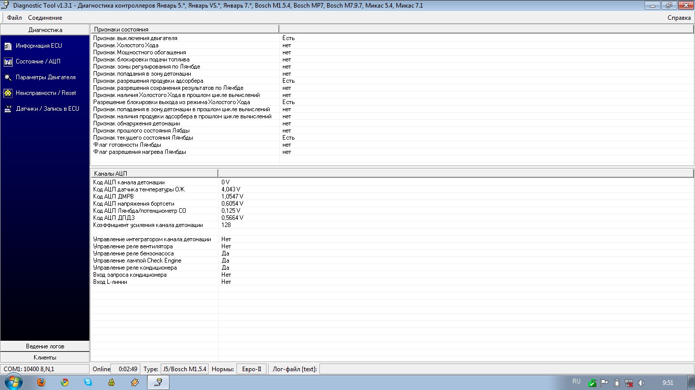This screenshot has height=390, width=695.
Task: Select row Код АЦП канала детонации
Action: coord(392,182)
